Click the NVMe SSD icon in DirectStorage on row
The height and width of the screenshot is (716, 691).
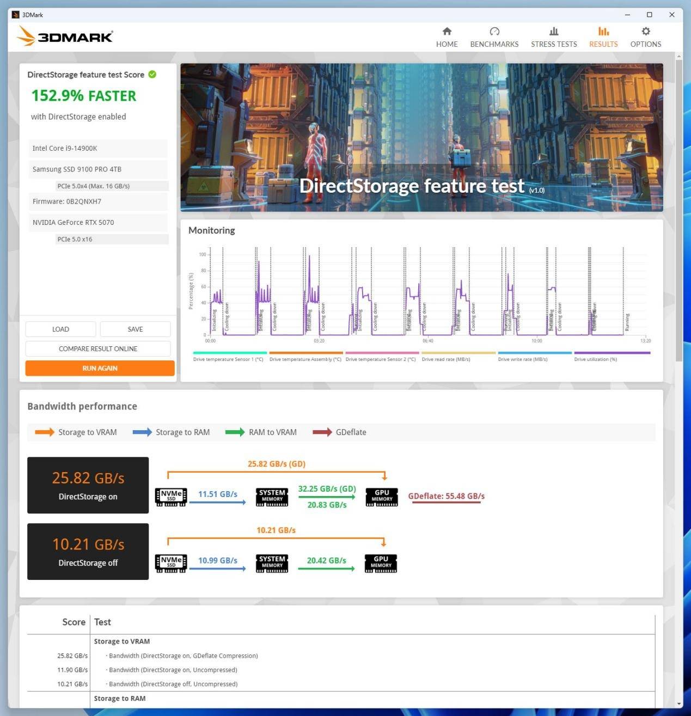point(171,497)
